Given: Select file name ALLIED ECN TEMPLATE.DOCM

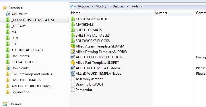Looking at the screenshot, I should 99,57.
